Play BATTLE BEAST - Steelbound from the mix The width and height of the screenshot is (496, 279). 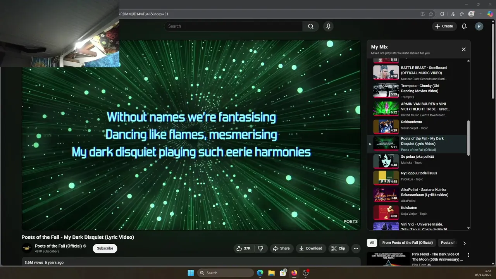[418, 72]
